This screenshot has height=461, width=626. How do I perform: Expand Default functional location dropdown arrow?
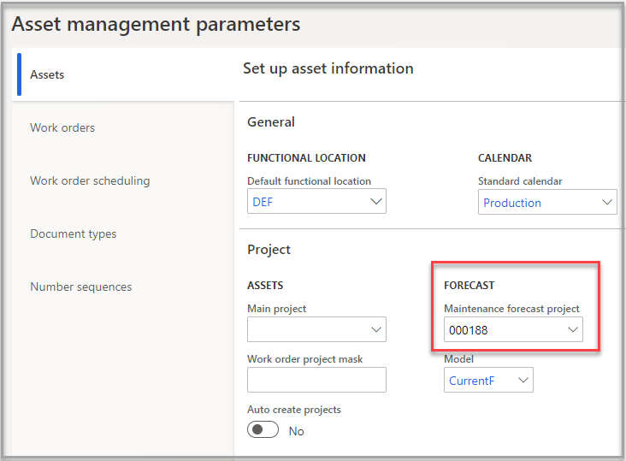tap(376, 202)
